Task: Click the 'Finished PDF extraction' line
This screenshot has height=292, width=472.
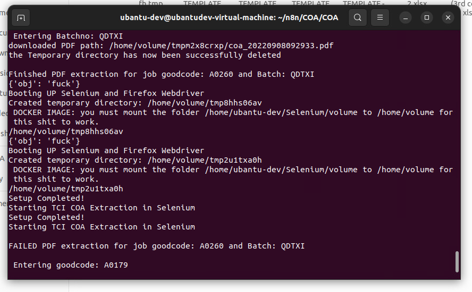Action: 162,74
